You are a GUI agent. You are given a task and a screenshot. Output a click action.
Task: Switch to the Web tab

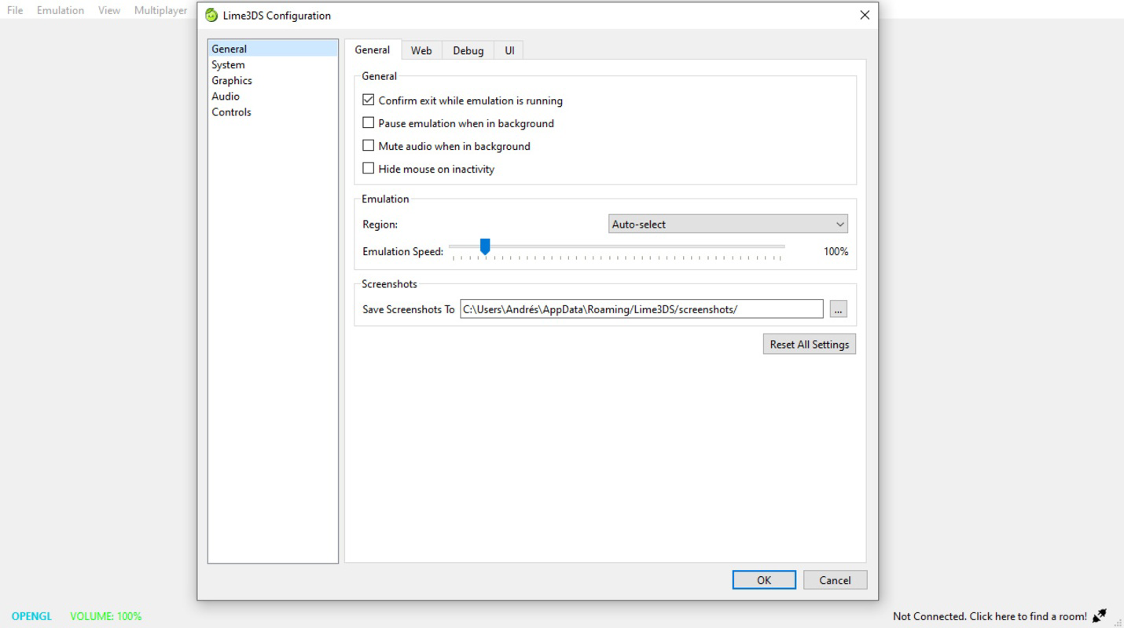421,50
